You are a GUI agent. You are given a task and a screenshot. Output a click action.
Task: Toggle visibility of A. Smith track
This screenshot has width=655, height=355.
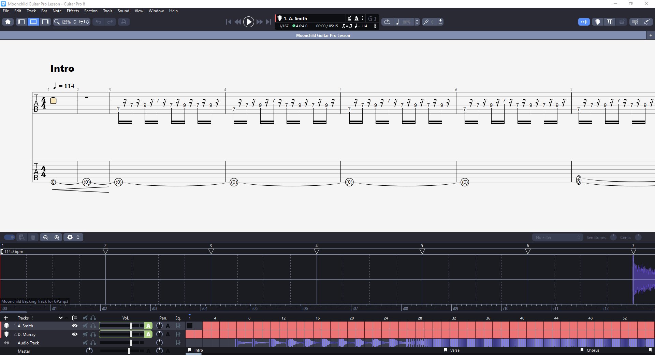coord(75,326)
